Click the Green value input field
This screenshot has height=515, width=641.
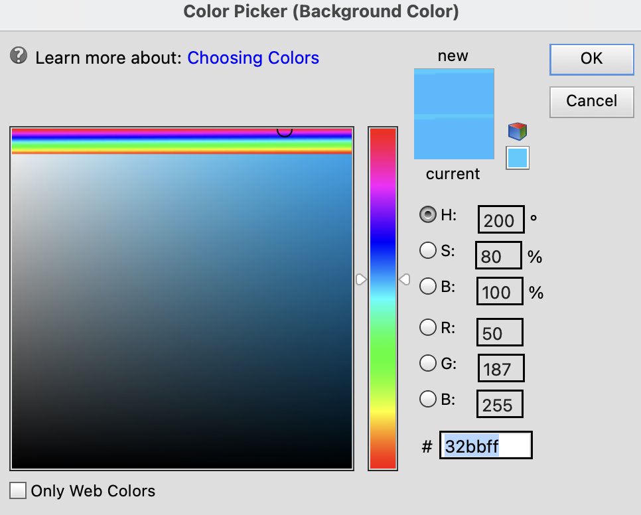[x=500, y=368]
